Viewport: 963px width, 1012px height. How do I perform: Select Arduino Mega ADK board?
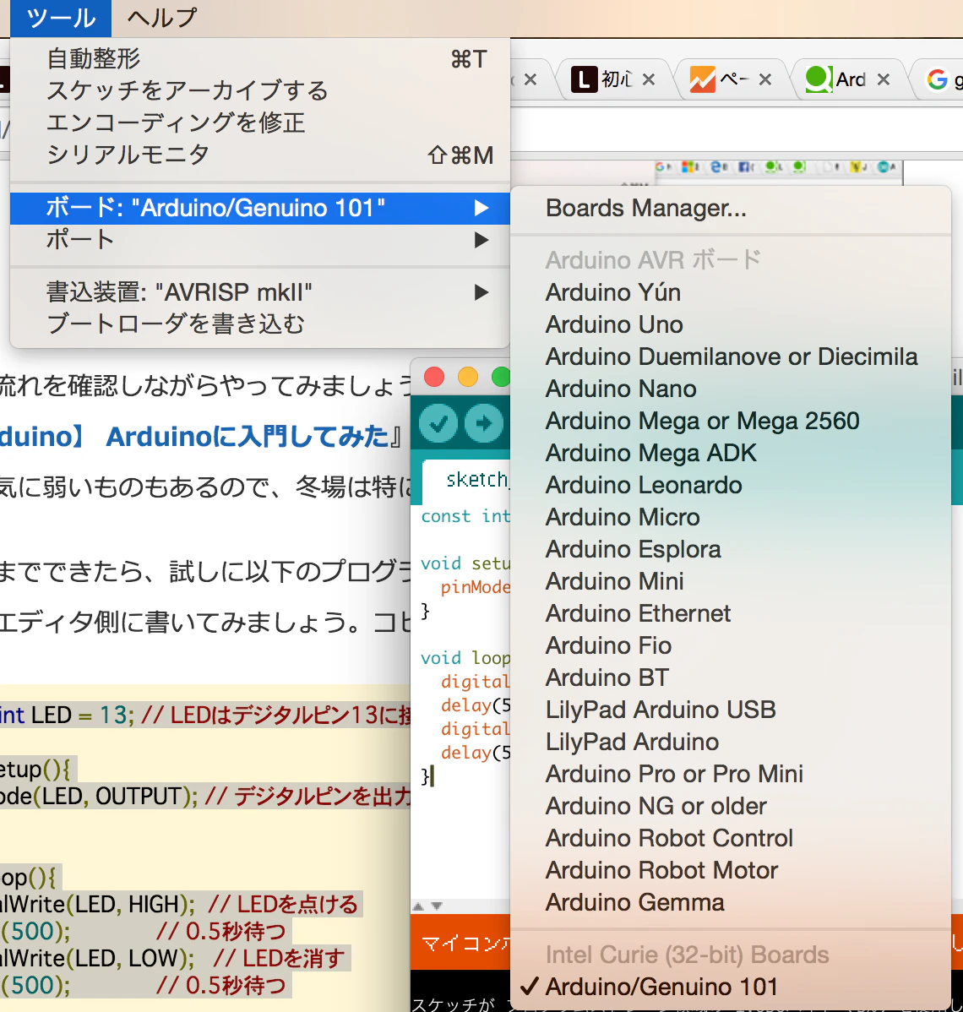[731, 453]
